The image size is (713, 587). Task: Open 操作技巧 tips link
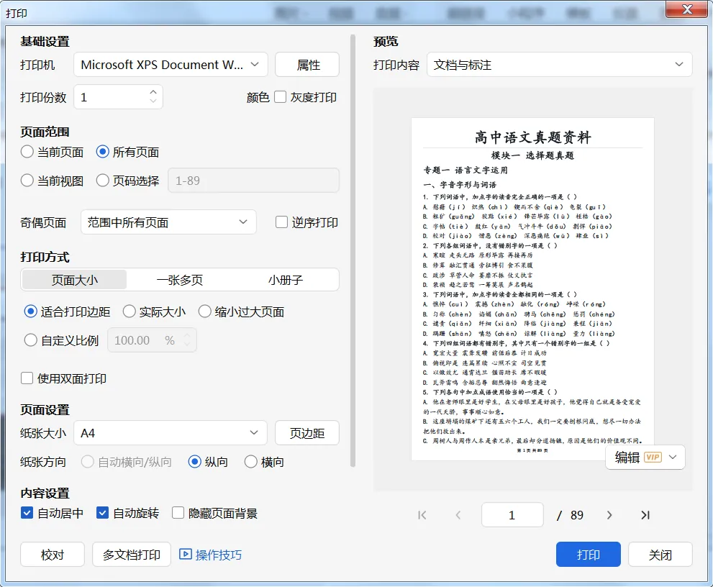click(218, 555)
